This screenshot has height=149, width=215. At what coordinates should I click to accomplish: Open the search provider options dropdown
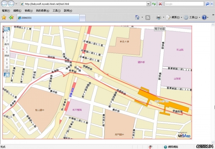212,4
